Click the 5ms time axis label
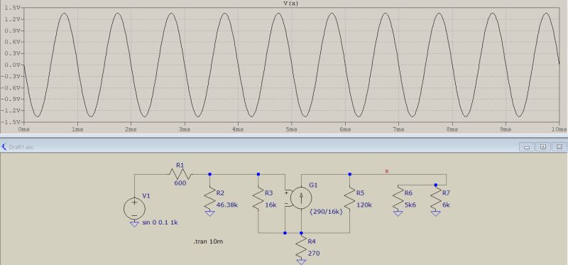This screenshot has height=265, width=568. click(x=291, y=129)
